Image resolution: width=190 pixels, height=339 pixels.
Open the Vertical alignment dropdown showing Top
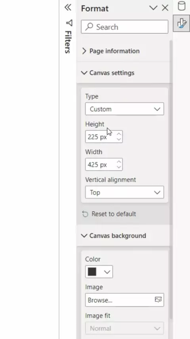click(124, 193)
